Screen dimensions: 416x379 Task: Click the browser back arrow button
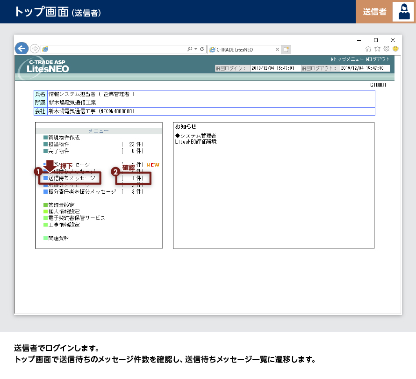pos(22,48)
